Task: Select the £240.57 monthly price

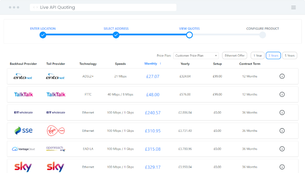Action: click(153, 113)
